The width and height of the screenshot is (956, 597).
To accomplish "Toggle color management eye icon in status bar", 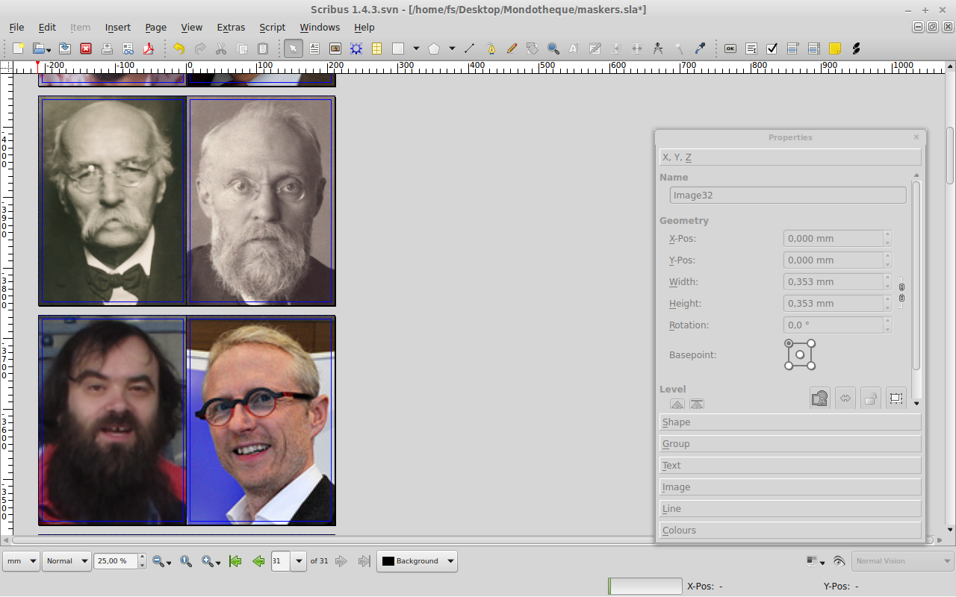I will coord(839,561).
